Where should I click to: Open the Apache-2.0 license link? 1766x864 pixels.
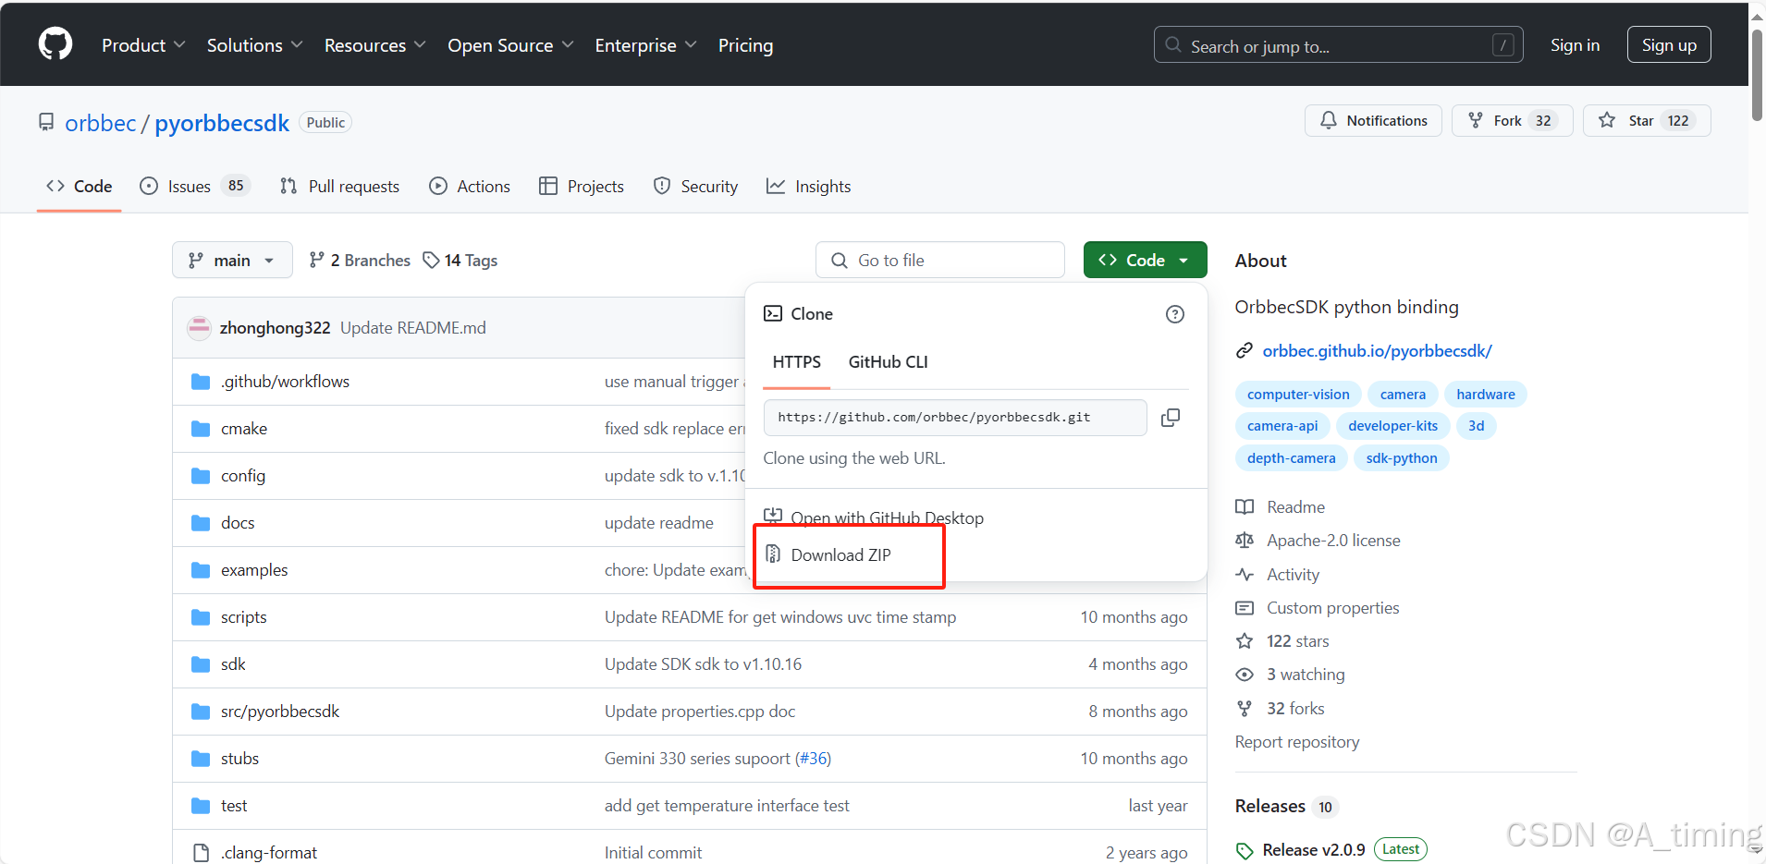1333,541
